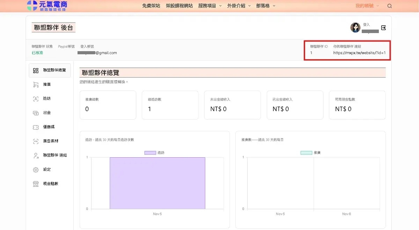This screenshot has height=230, width=419.
Task: Expand the 外掛介紹 dropdown menu
Action: point(239,6)
